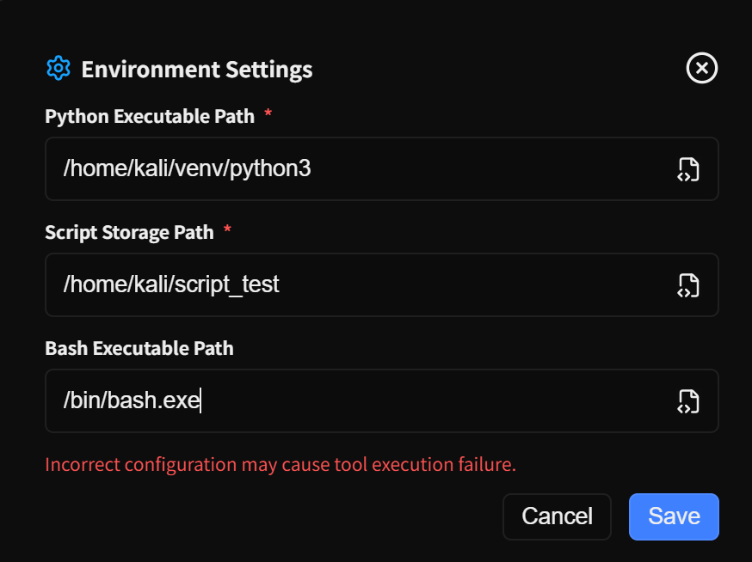Viewport: 752px width, 562px height.
Task: Browse file for Python Executable Path
Action: click(687, 169)
